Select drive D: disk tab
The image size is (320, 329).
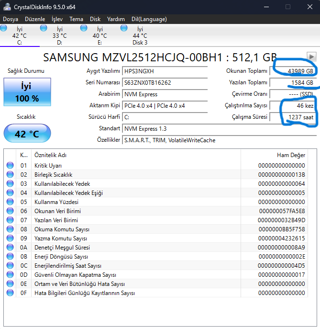pos(60,35)
